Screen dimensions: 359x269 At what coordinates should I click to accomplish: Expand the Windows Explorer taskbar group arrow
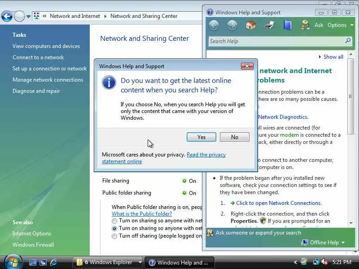click(x=140, y=262)
